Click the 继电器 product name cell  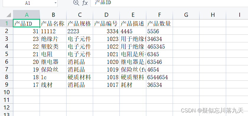tap(53, 62)
